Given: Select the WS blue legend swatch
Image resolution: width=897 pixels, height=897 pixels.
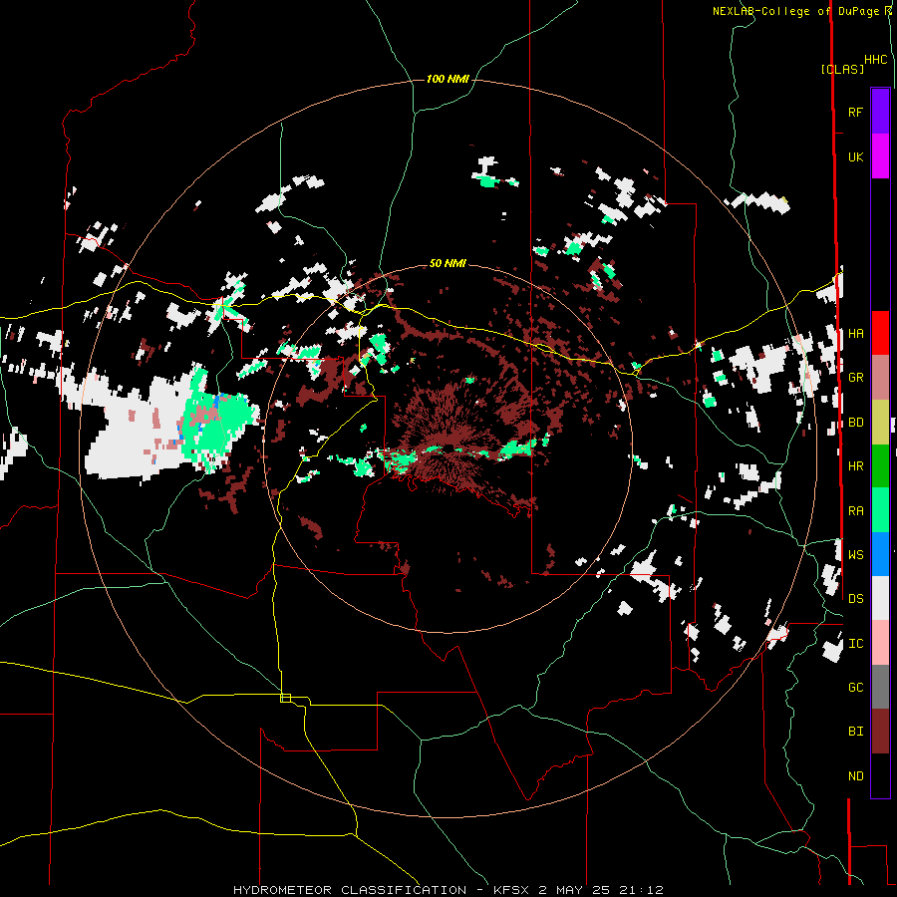Looking at the screenshot, I should (x=880, y=554).
